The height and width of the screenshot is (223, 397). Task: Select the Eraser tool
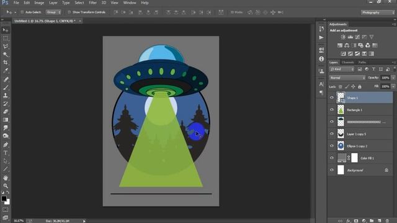click(6, 111)
